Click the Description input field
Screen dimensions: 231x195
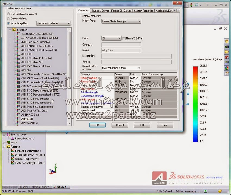136,56
